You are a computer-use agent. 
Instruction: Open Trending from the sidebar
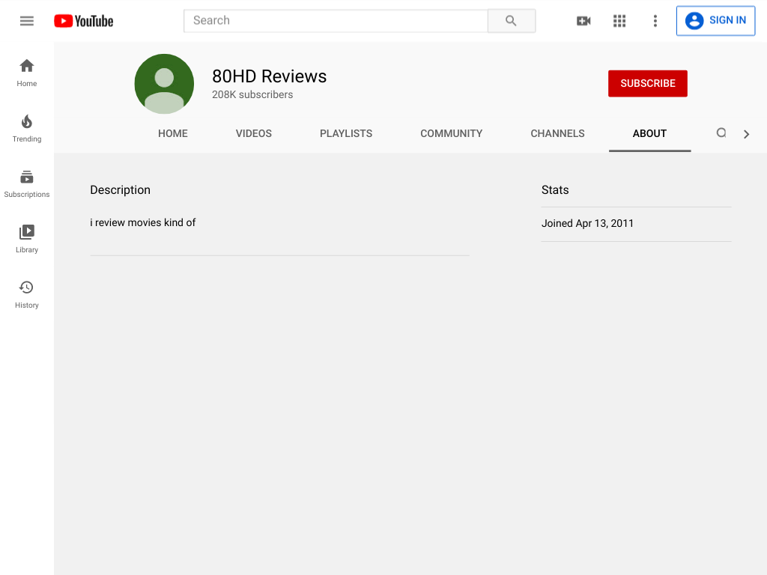click(27, 128)
